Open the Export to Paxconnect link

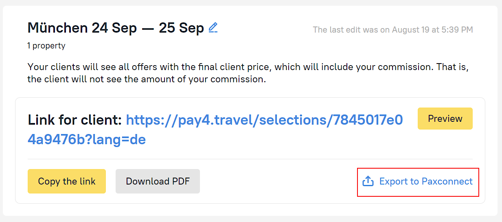point(425,181)
